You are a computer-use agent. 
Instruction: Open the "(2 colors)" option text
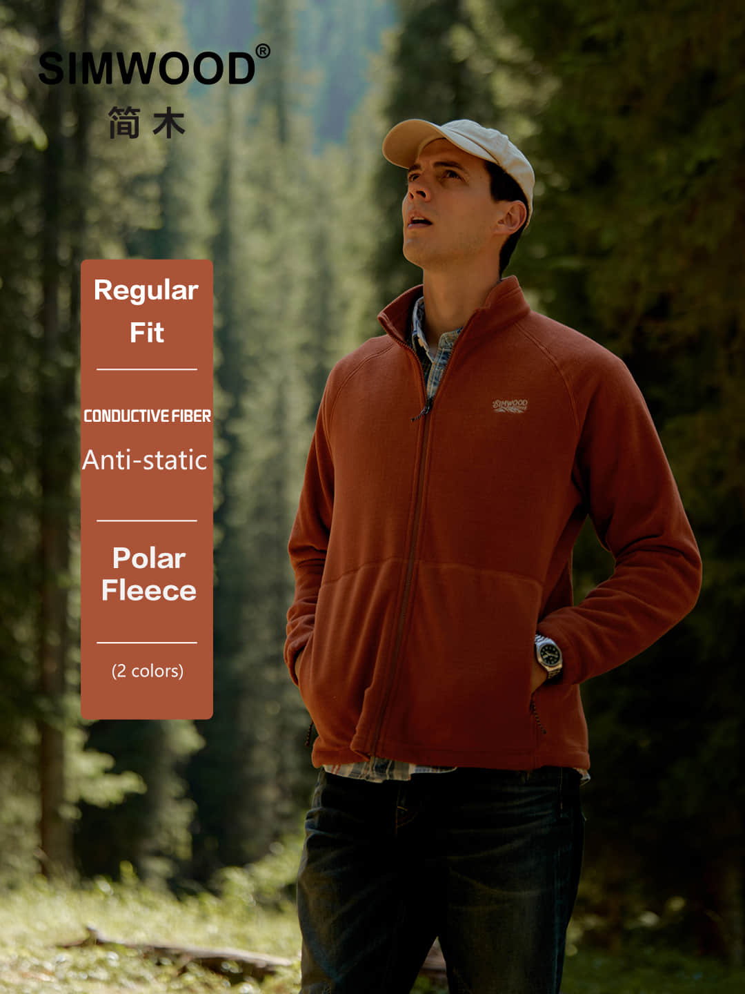(148, 671)
